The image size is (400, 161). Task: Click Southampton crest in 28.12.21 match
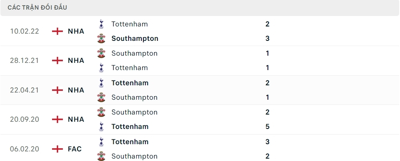point(101,53)
